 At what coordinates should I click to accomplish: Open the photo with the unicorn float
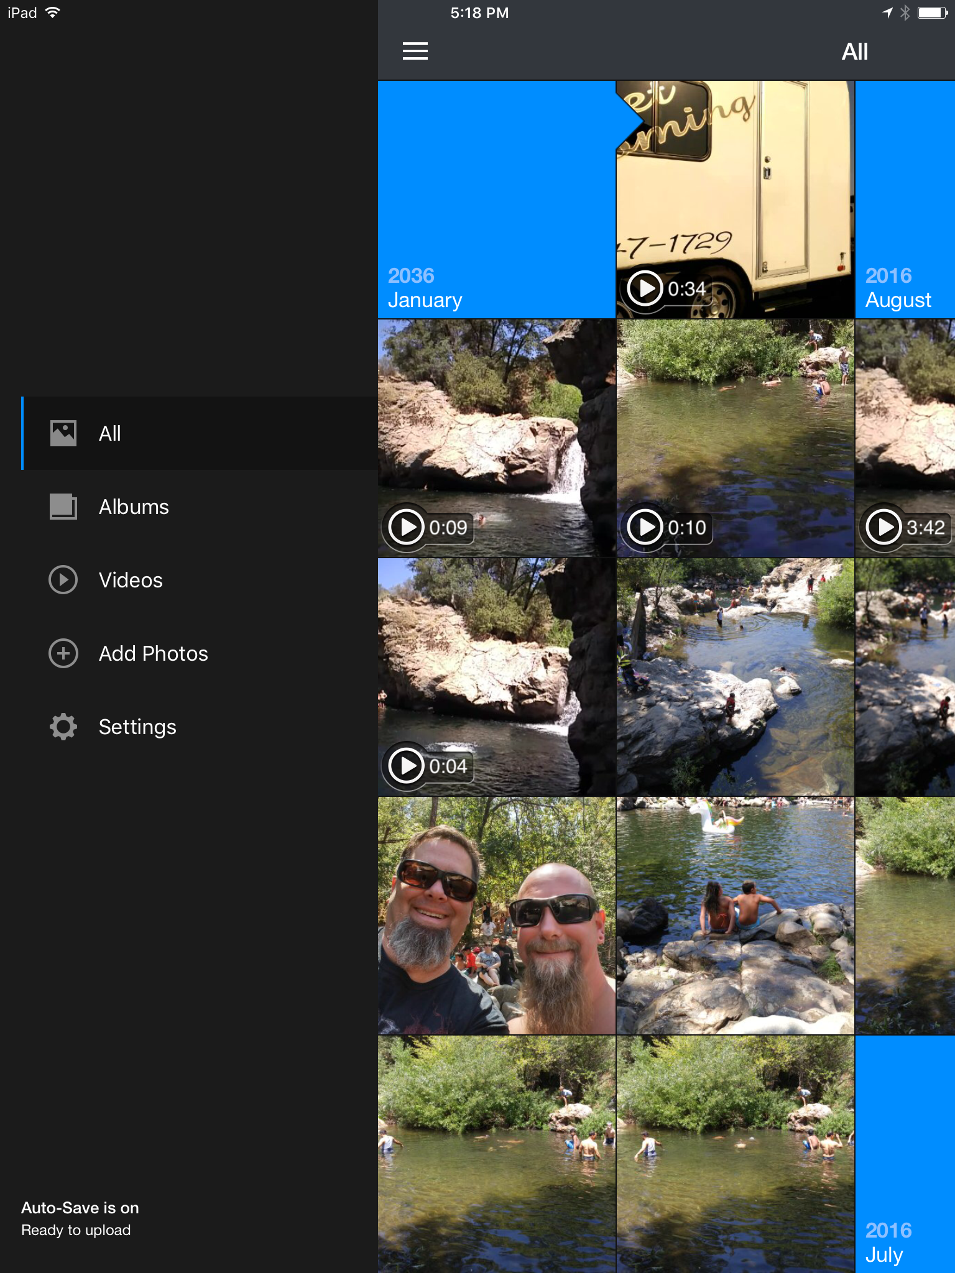735,916
